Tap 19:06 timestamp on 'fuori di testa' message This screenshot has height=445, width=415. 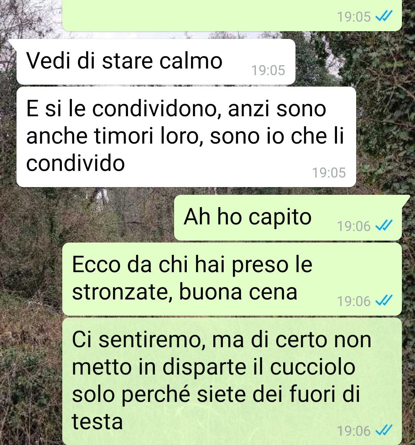tap(354, 431)
